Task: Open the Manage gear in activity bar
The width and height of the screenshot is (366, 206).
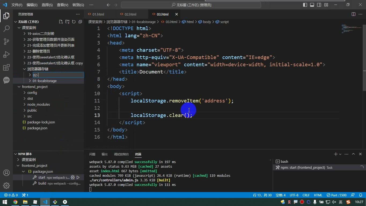Action: [6, 186]
